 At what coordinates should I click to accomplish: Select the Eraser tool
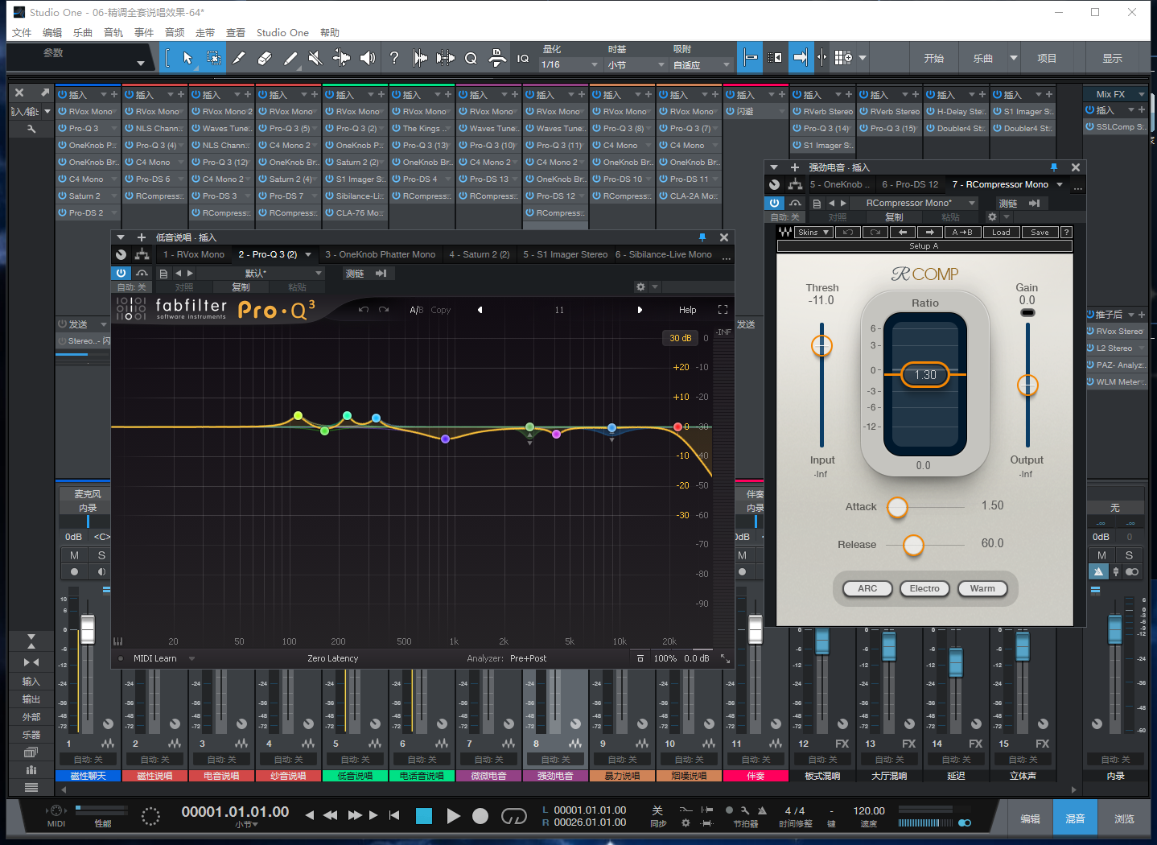pyautogui.click(x=264, y=58)
